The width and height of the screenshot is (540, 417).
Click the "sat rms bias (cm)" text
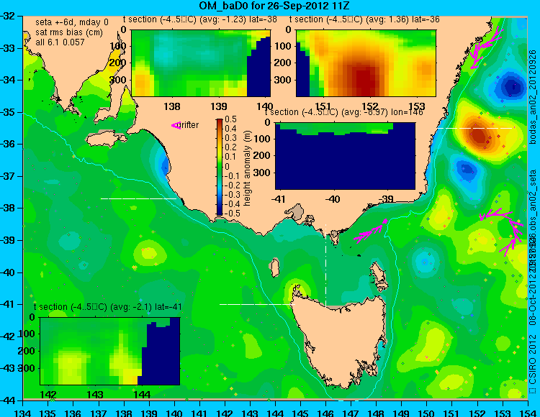[69, 32]
